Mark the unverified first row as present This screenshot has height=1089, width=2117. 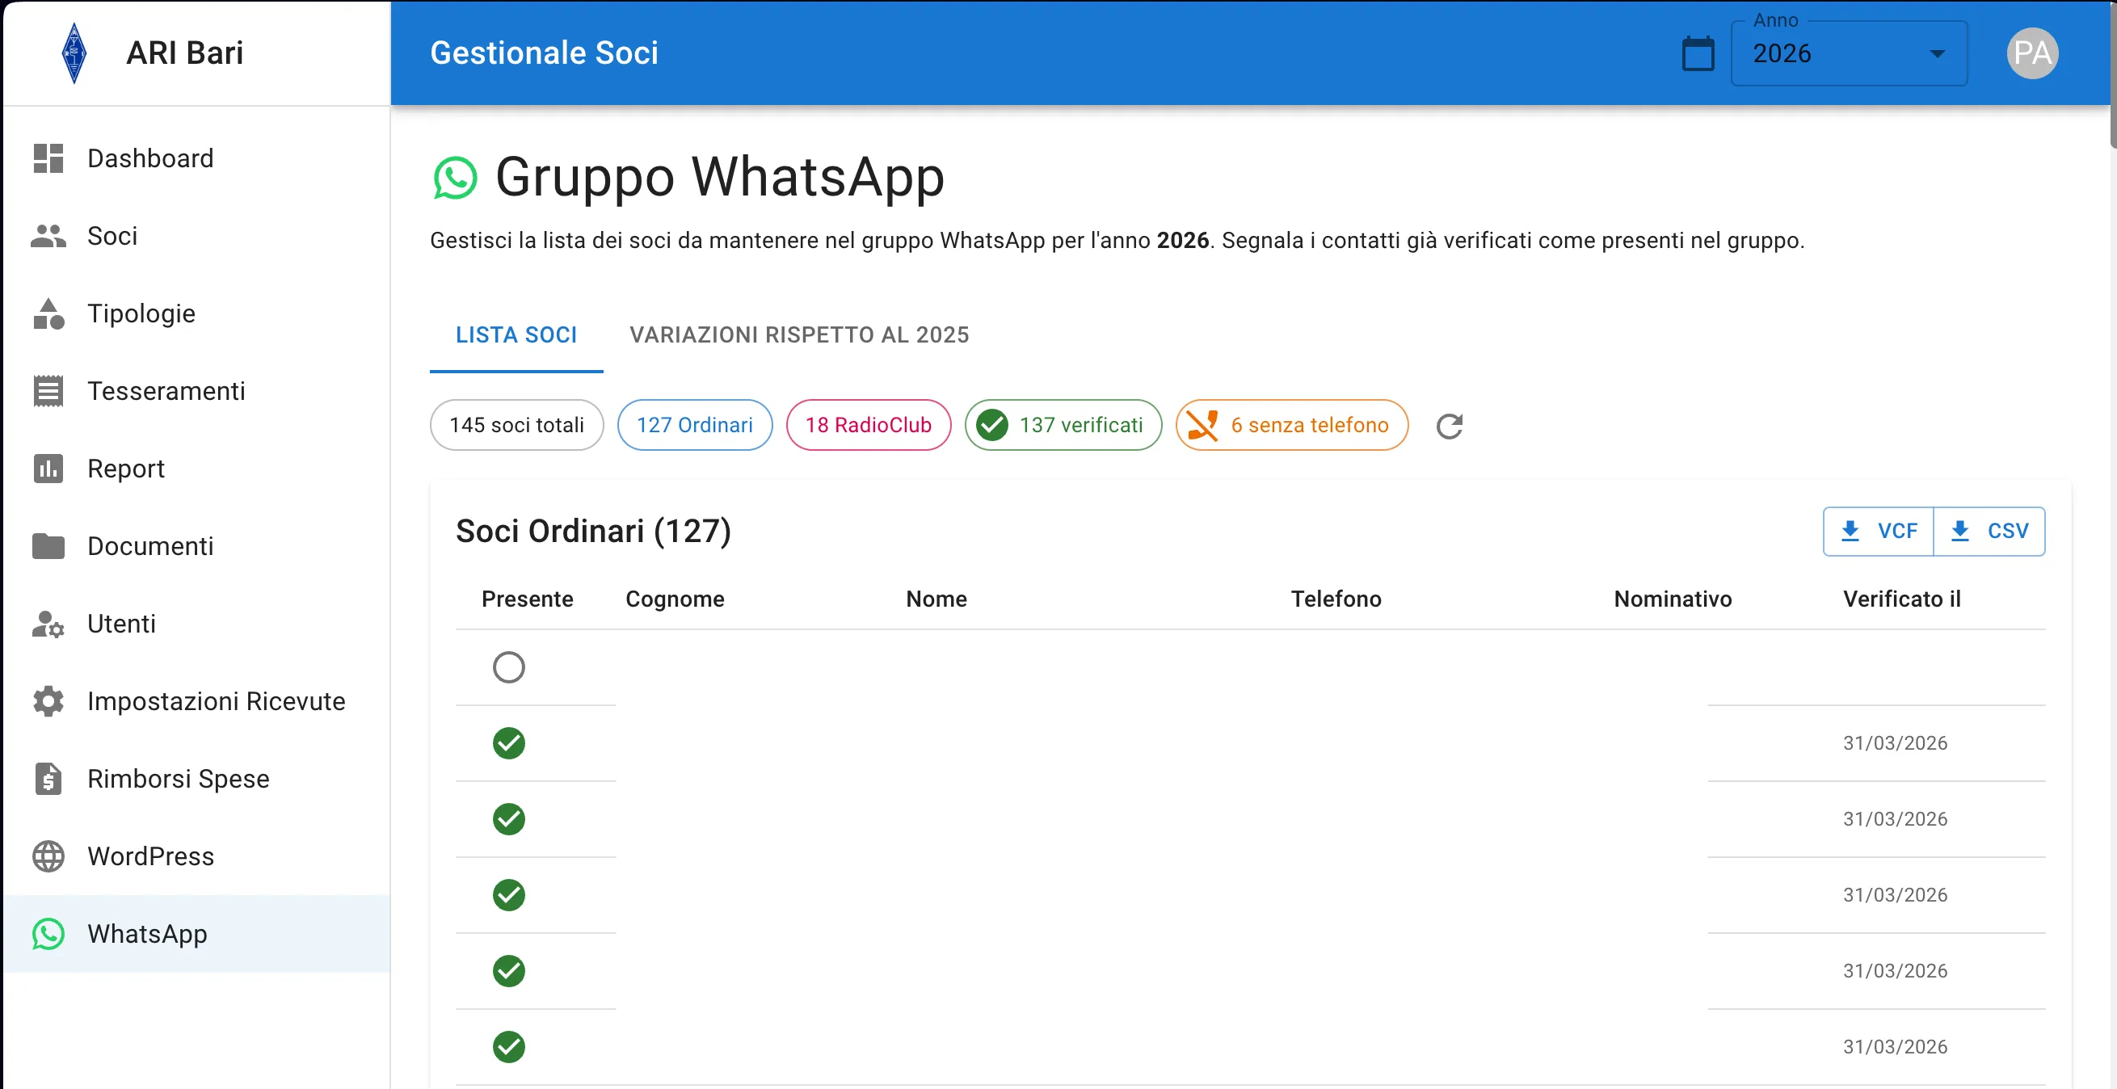(509, 667)
